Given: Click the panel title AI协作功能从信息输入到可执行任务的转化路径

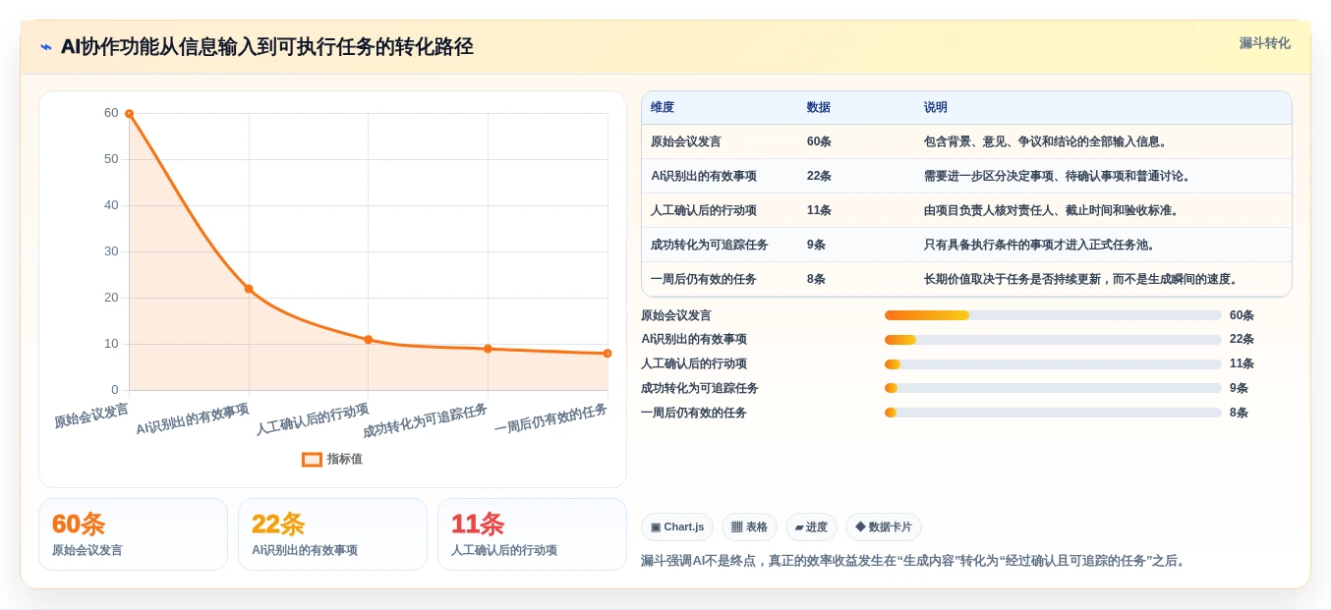Looking at the screenshot, I should 267,47.
